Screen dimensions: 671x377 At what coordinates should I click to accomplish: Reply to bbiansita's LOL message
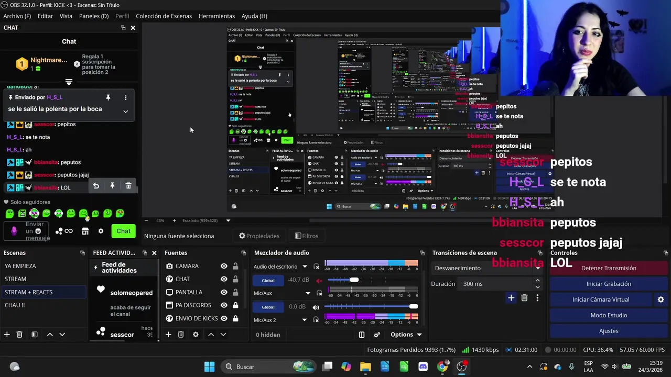tap(96, 186)
